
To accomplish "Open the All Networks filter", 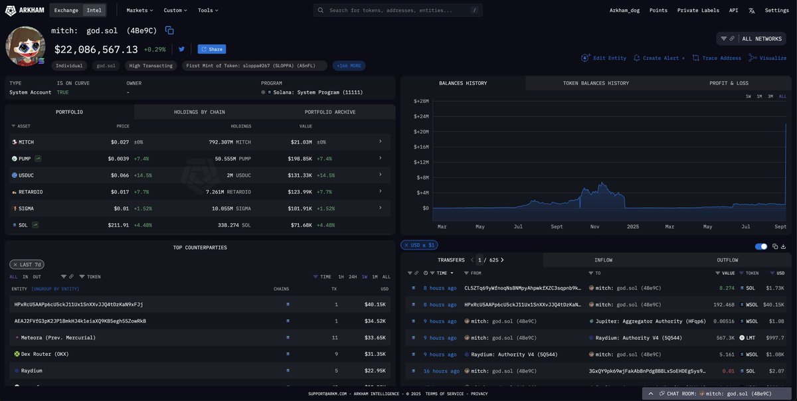I will [751, 39].
